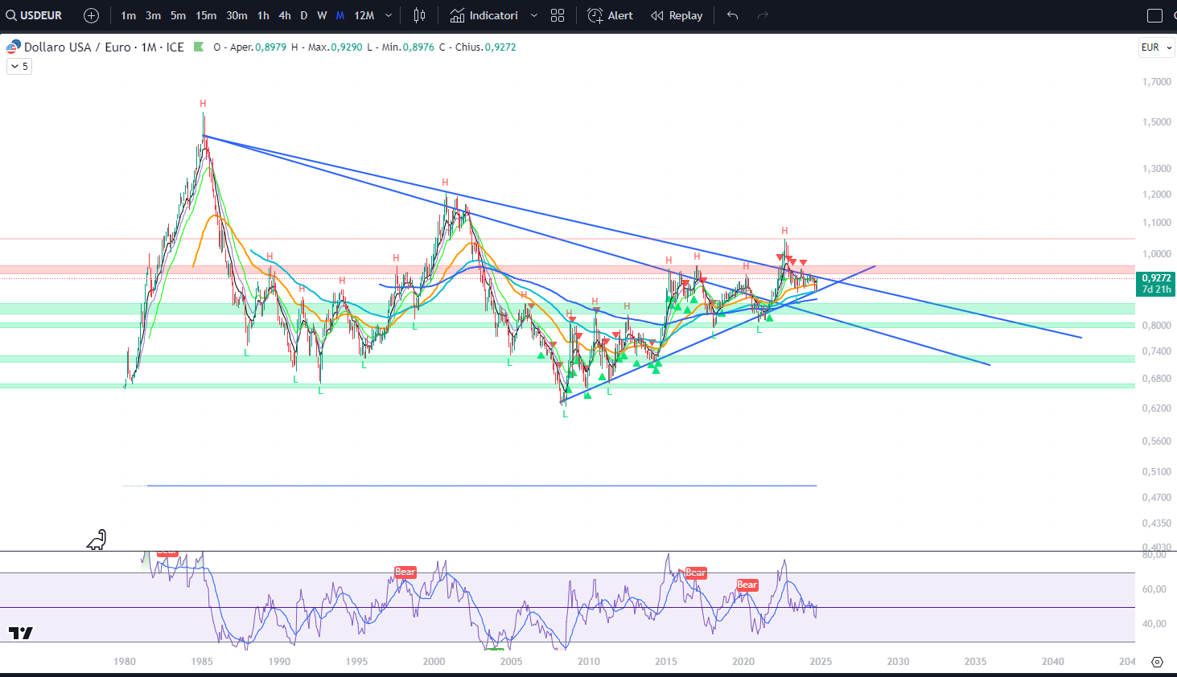1177x677 pixels.
Task: Collapse the indicator legend showing 5
Action: pos(19,66)
